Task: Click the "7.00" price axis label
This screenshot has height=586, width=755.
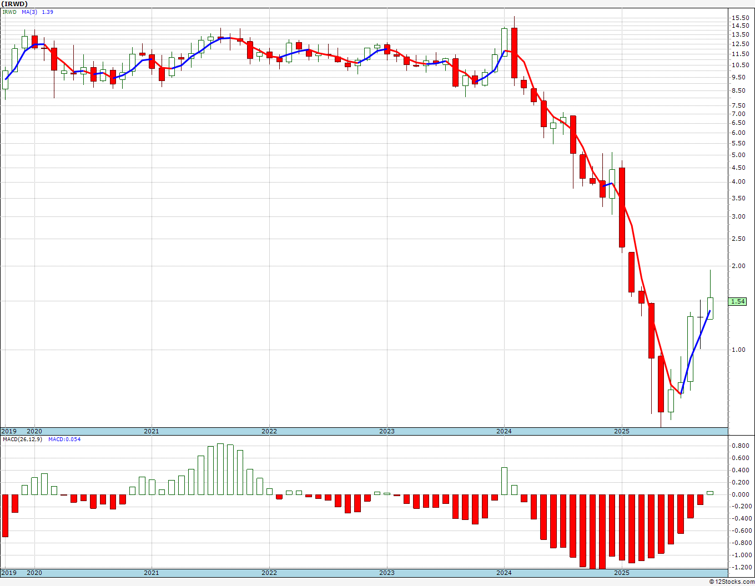Action: pos(738,114)
